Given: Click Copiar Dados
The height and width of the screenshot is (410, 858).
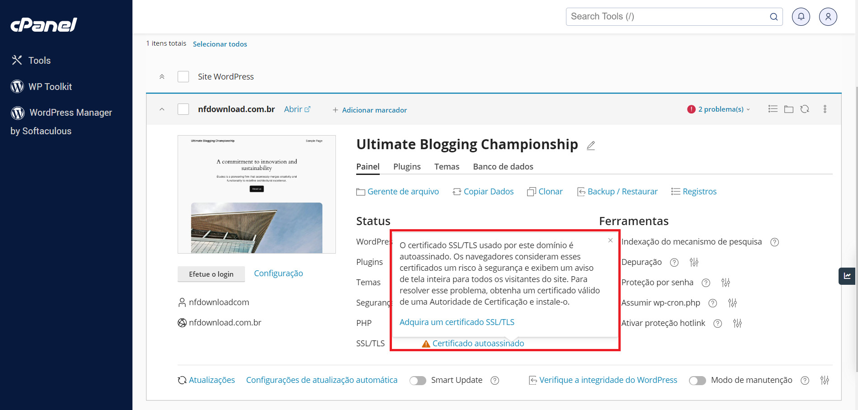Looking at the screenshot, I should coord(483,192).
